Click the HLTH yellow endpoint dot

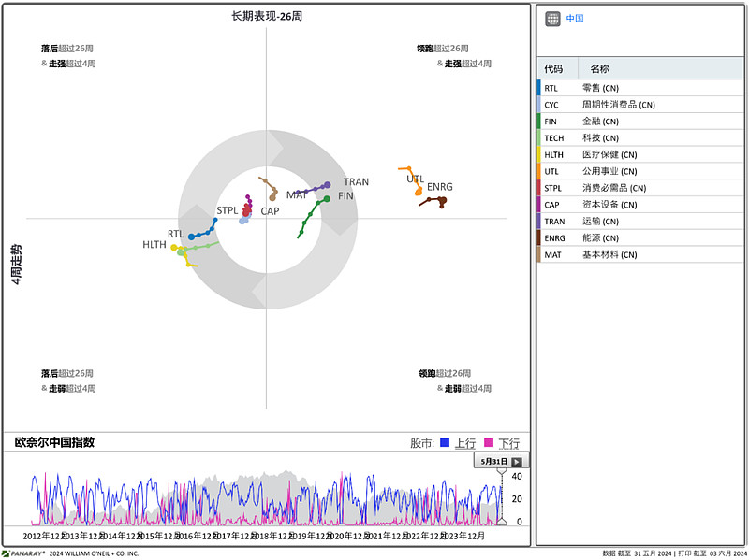pos(174,248)
